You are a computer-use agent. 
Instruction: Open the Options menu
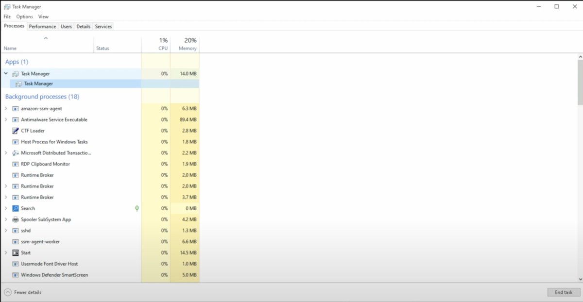click(24, 17)
